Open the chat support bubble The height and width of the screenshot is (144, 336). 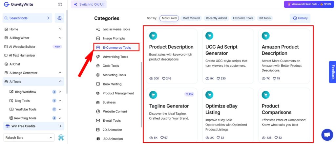[327, 135]
